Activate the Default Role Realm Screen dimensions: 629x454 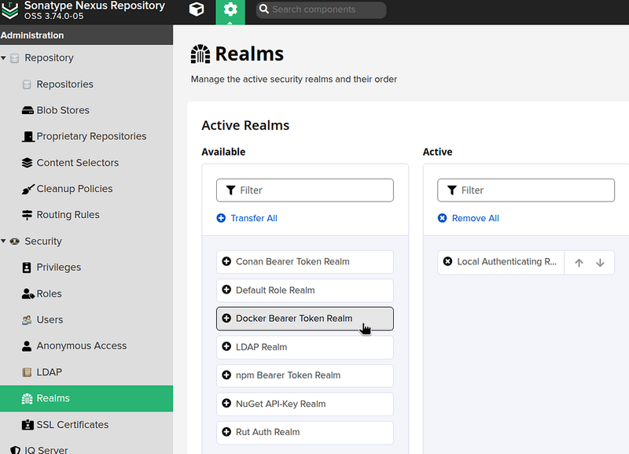[x=305, y=290]
